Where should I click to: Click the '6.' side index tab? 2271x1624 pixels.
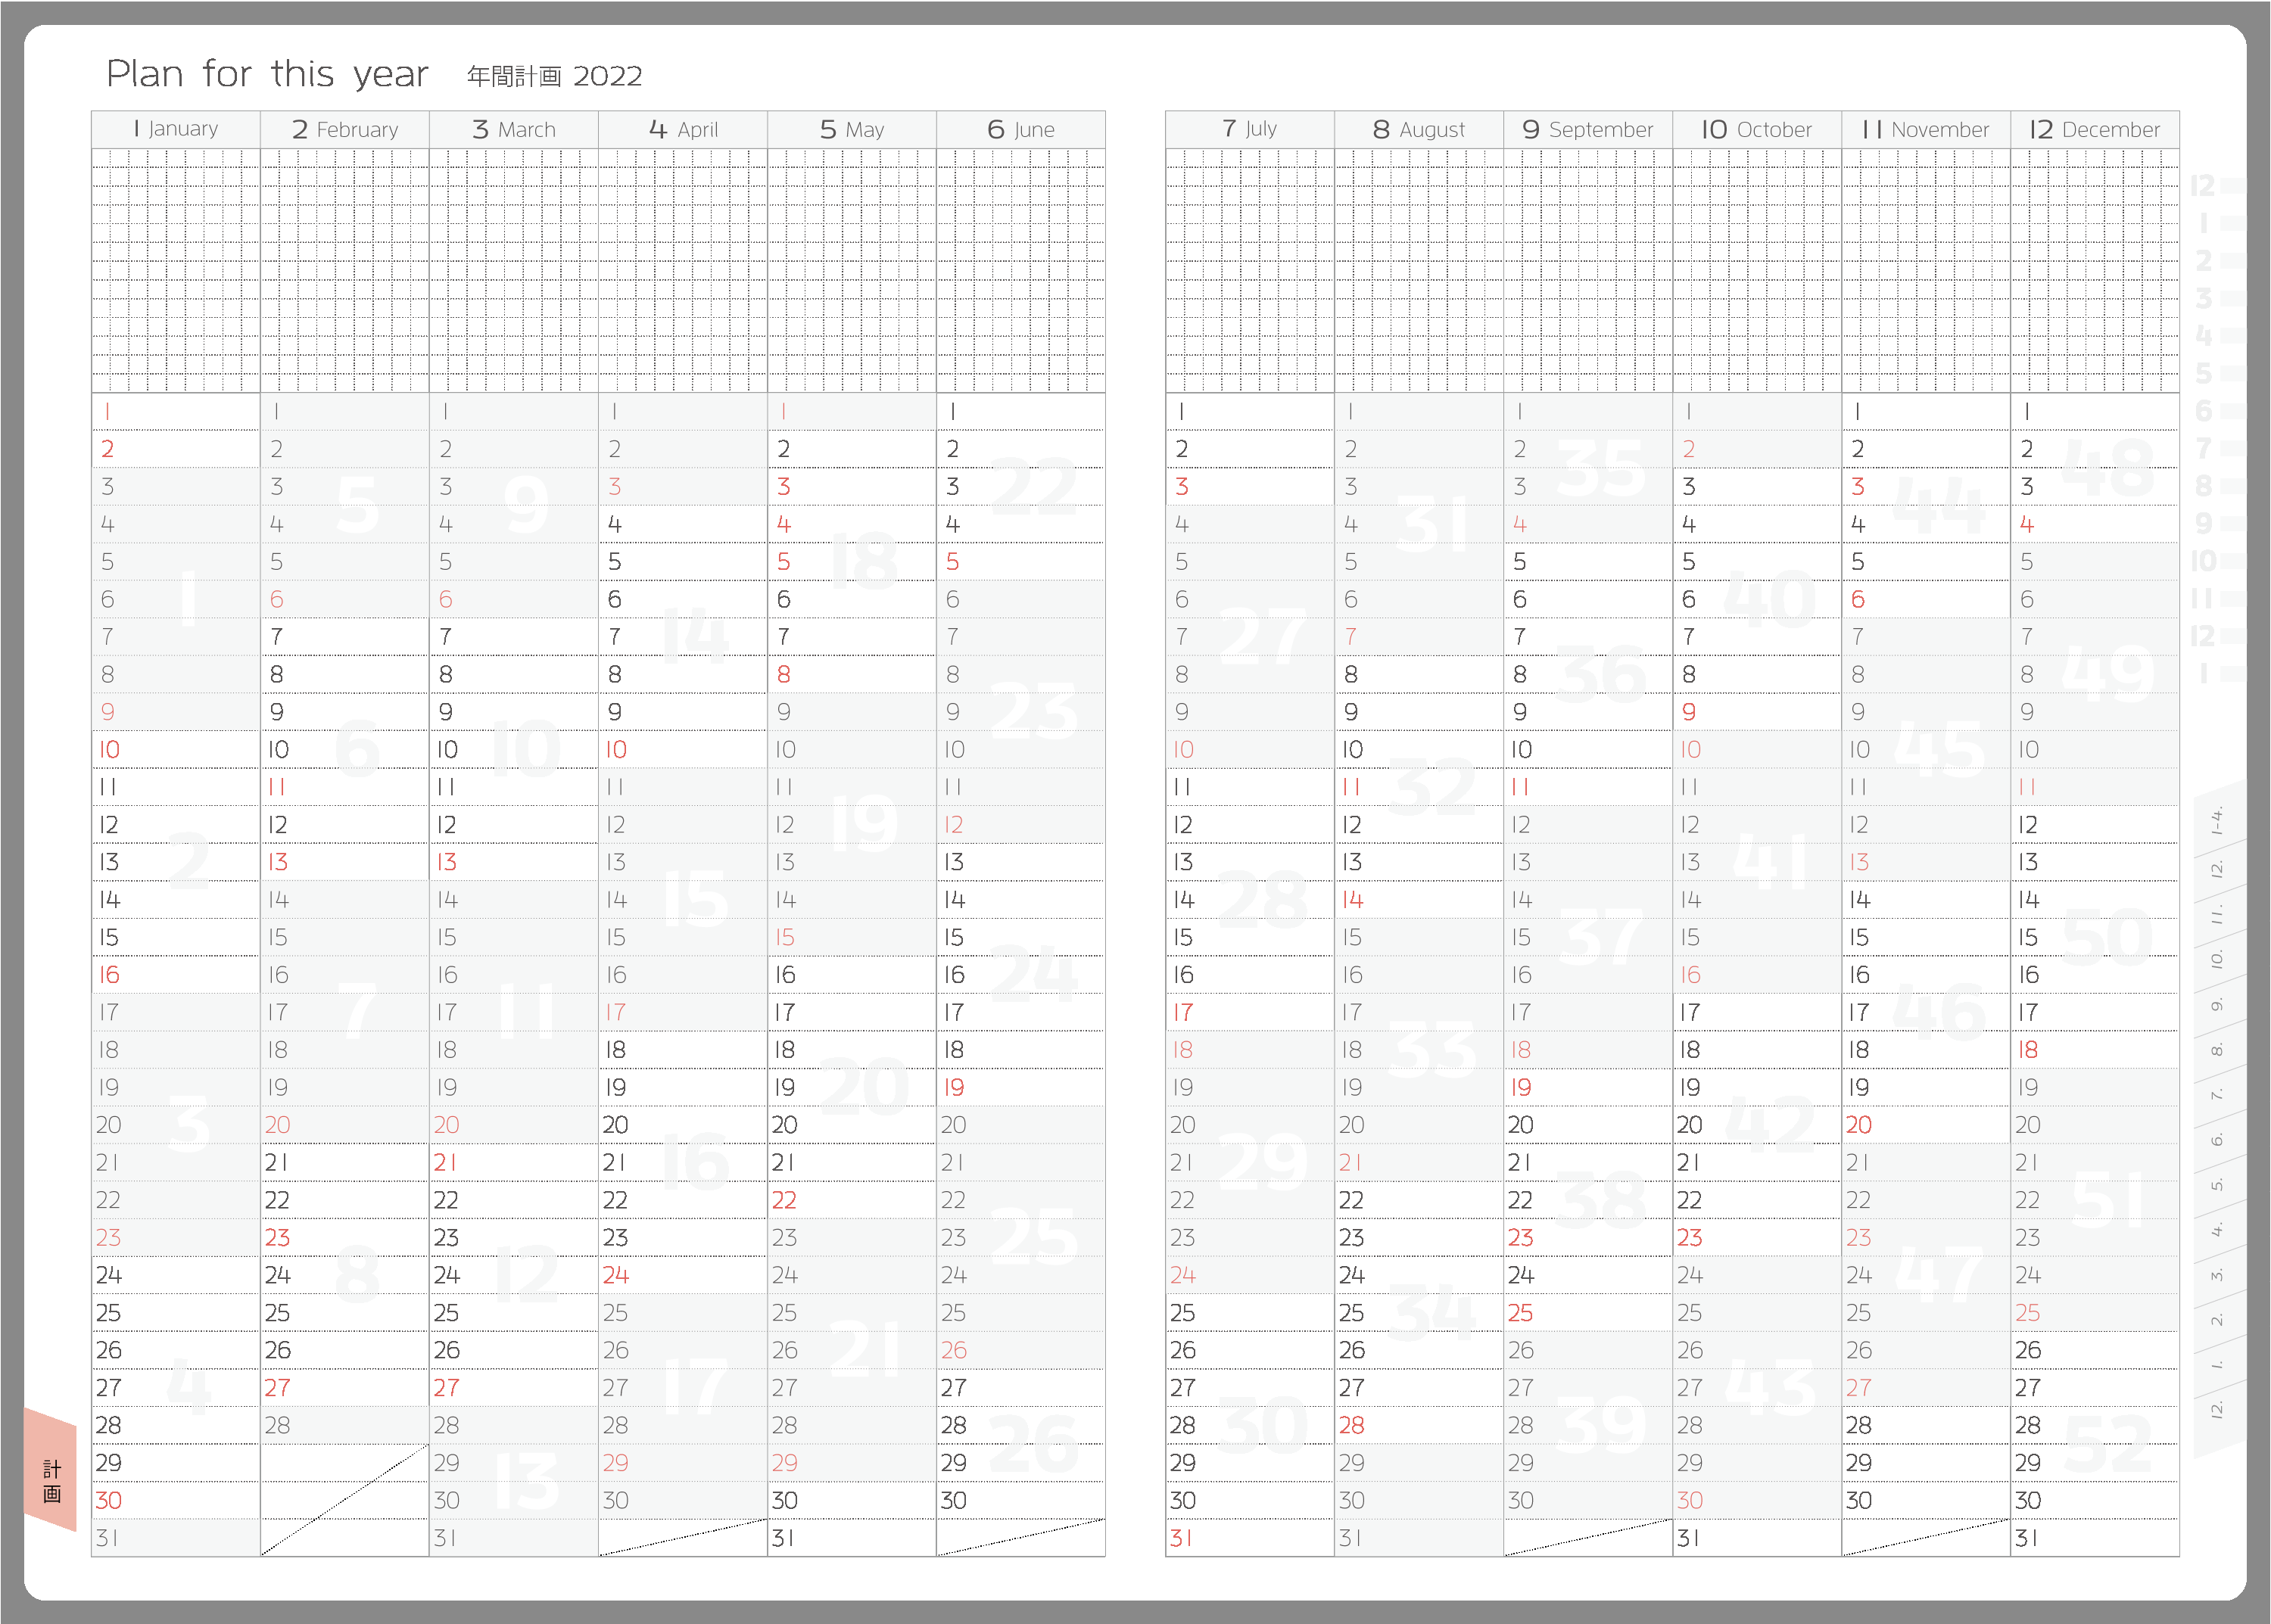click(x=2217, y=1140)
